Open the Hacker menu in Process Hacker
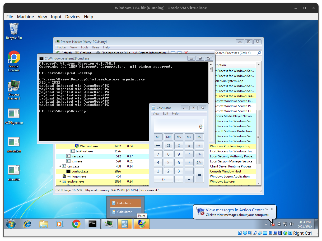This screenshot has width=322, height=241. click(x=62, y=47)
